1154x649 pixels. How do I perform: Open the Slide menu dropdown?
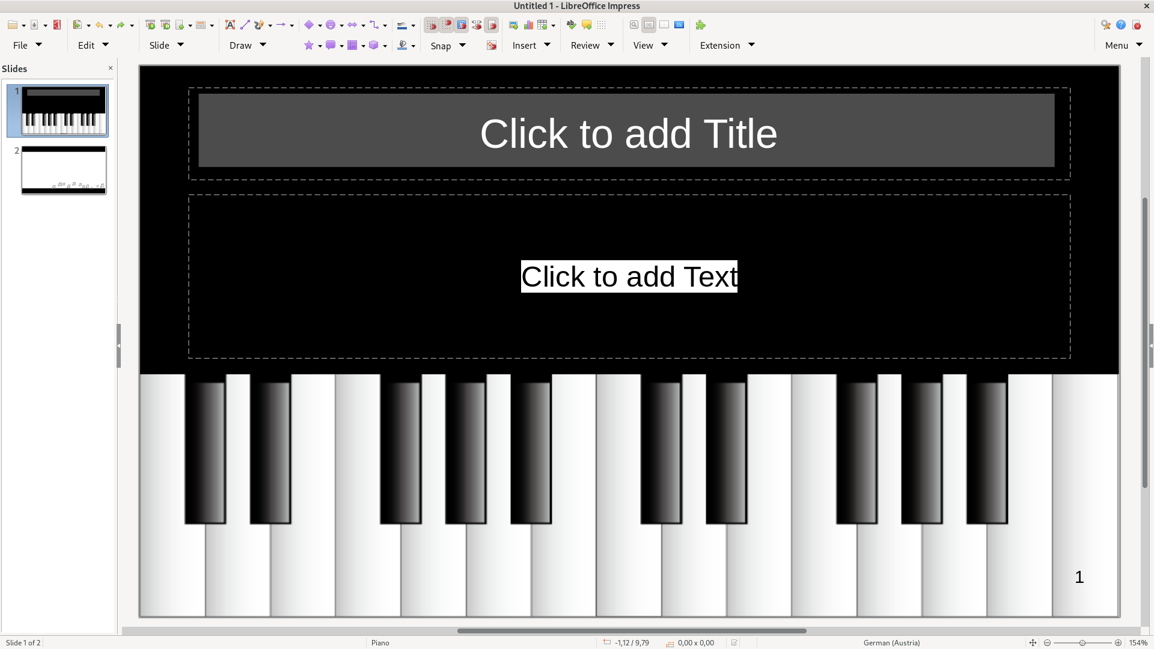pos(166,45)
